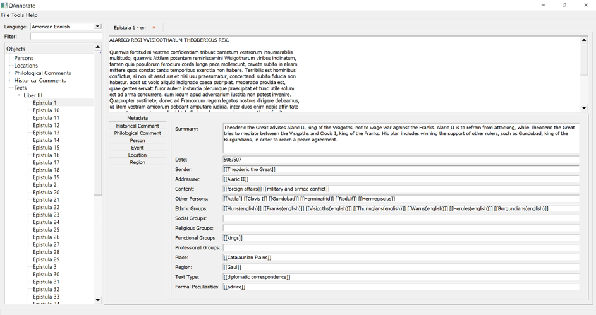596x315 pixels.
Task: Open the Philological Comment section
Action: point(137,133)
